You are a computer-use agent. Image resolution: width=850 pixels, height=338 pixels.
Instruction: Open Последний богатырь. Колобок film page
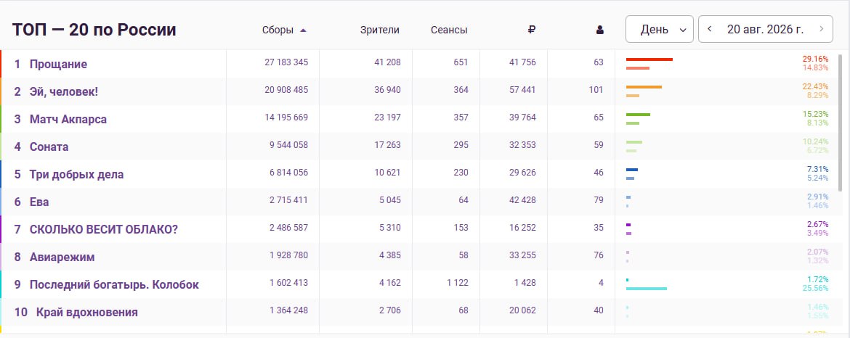pyautogui.click(x=114, y=285)
